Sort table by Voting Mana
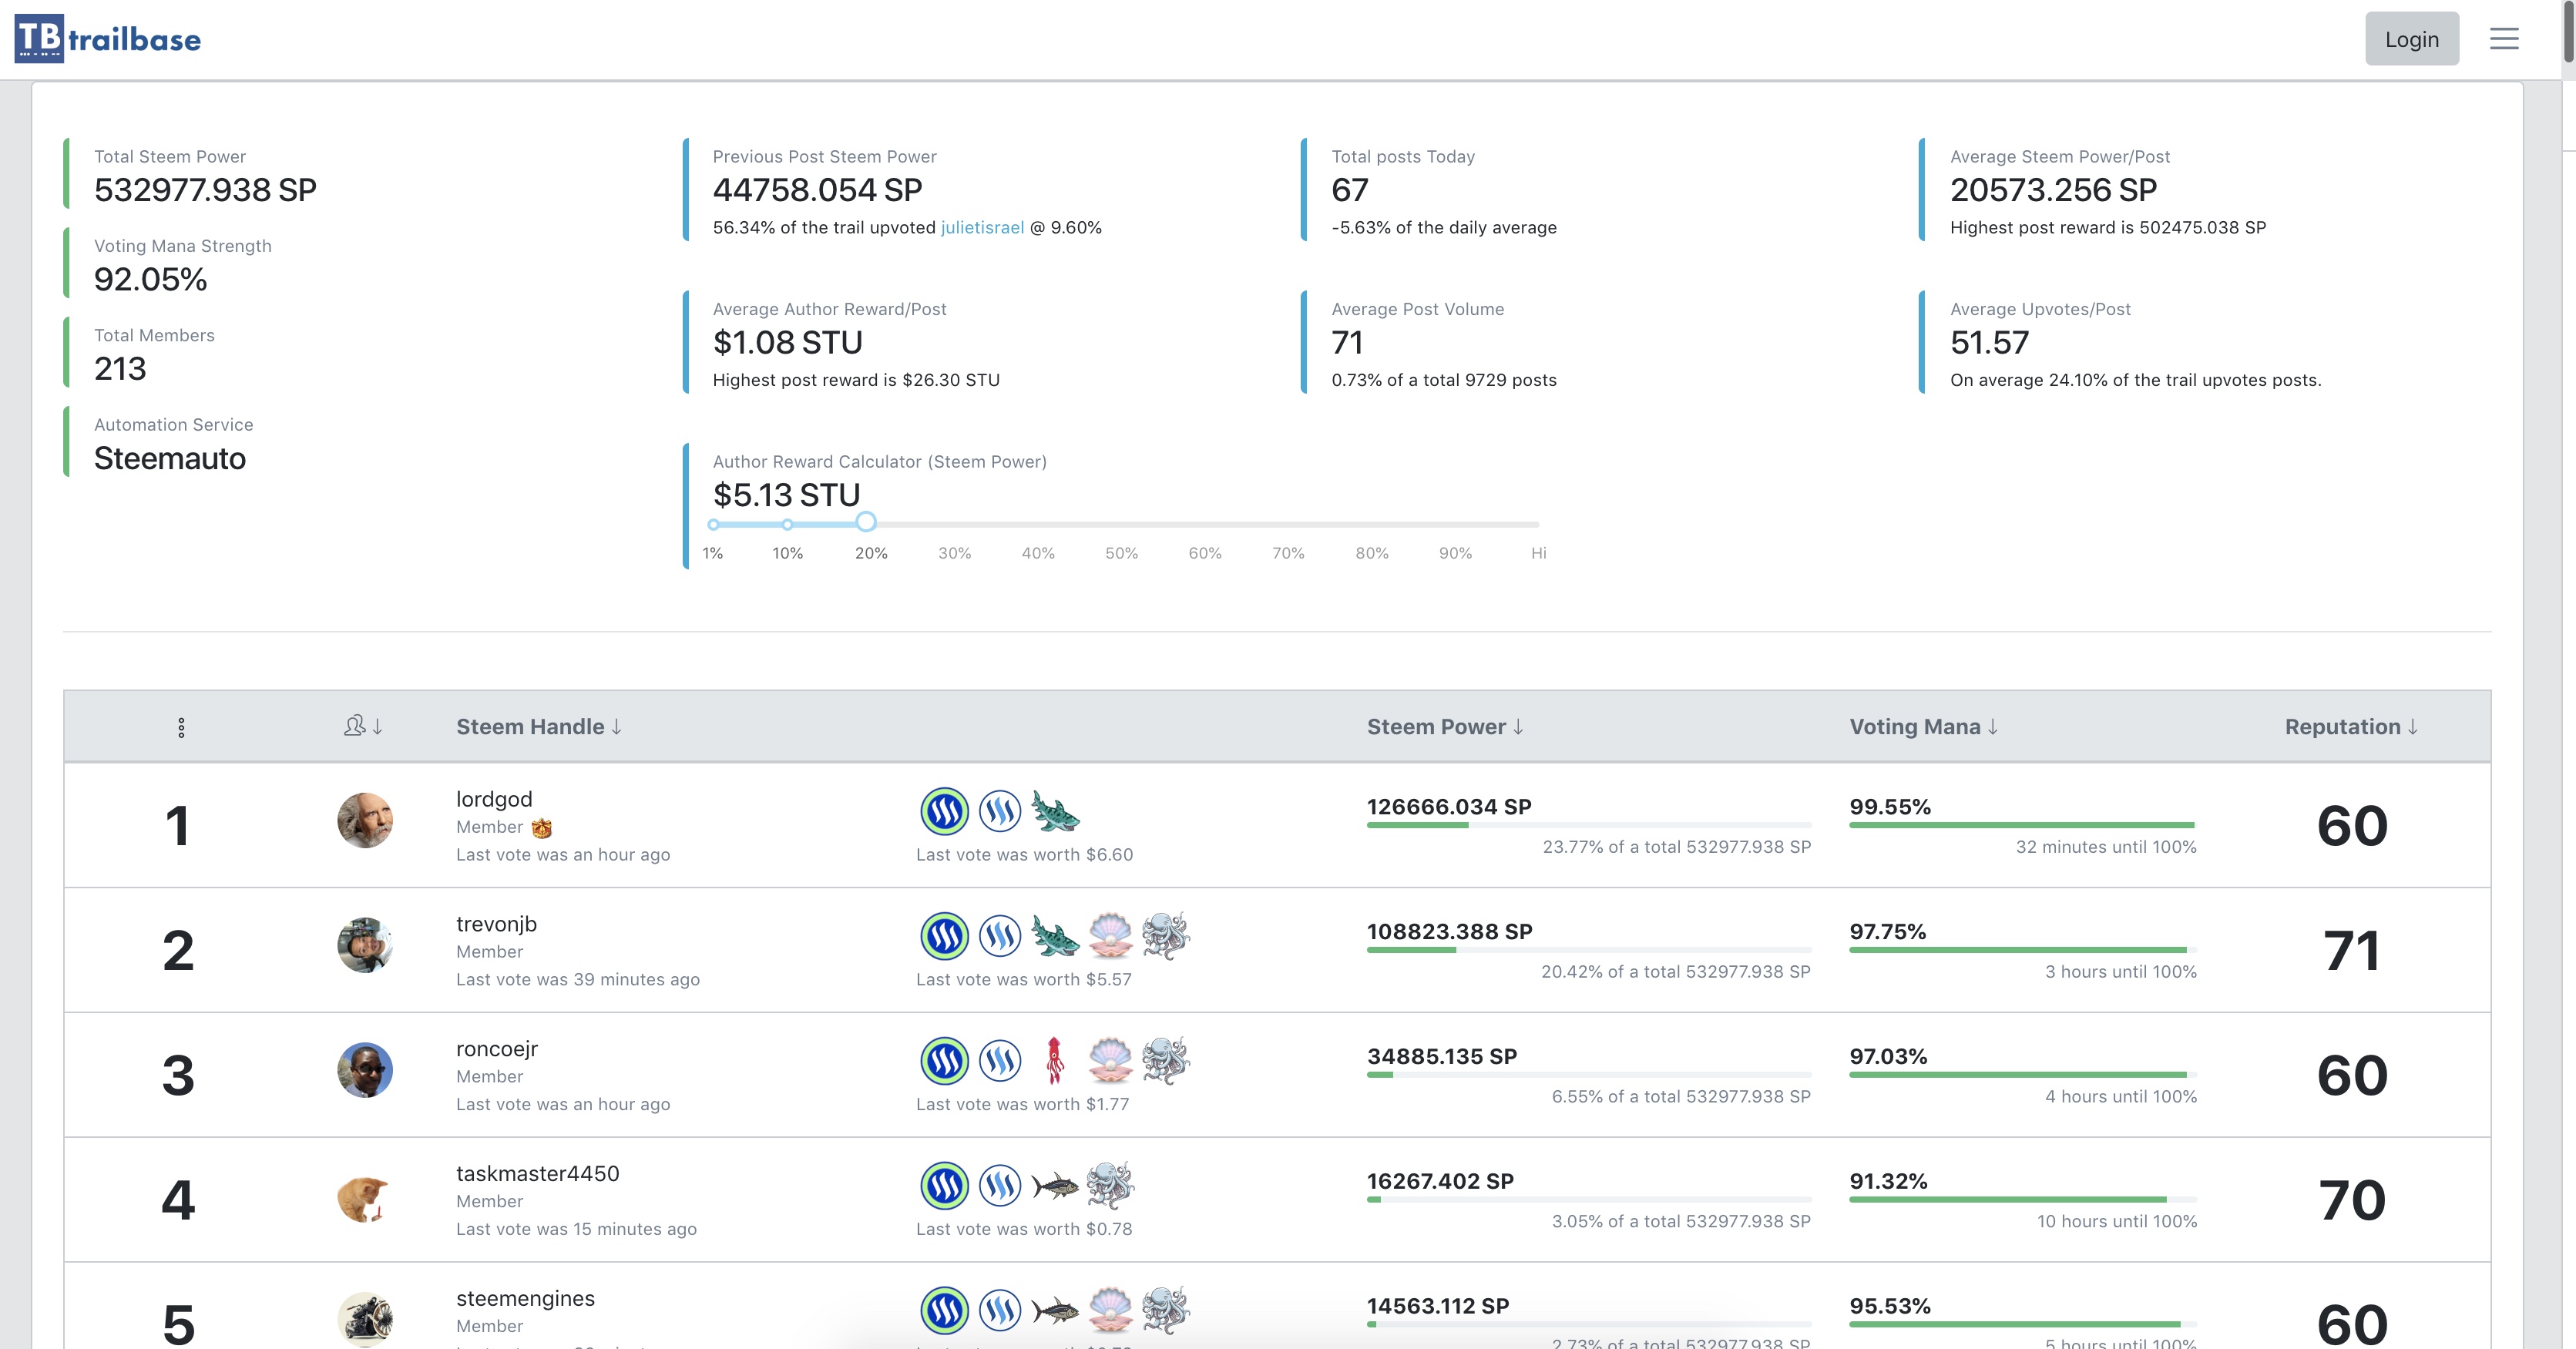2576x1349 pixels. pyautogui.click(x=1923, y=727)
